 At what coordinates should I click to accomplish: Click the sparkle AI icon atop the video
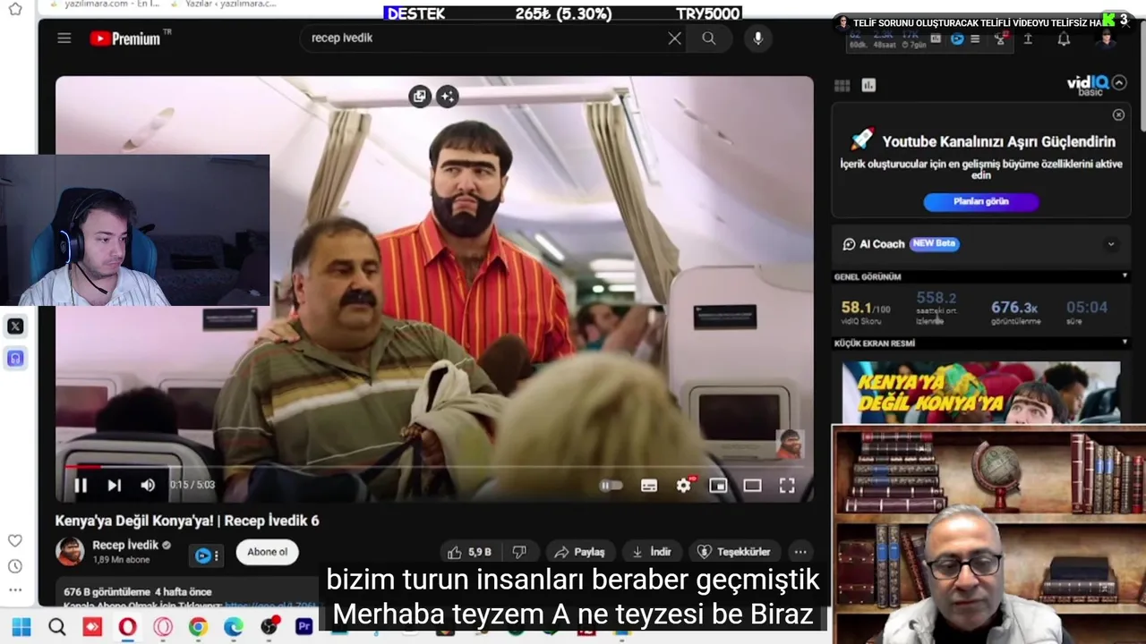click(x=447, y=96)
